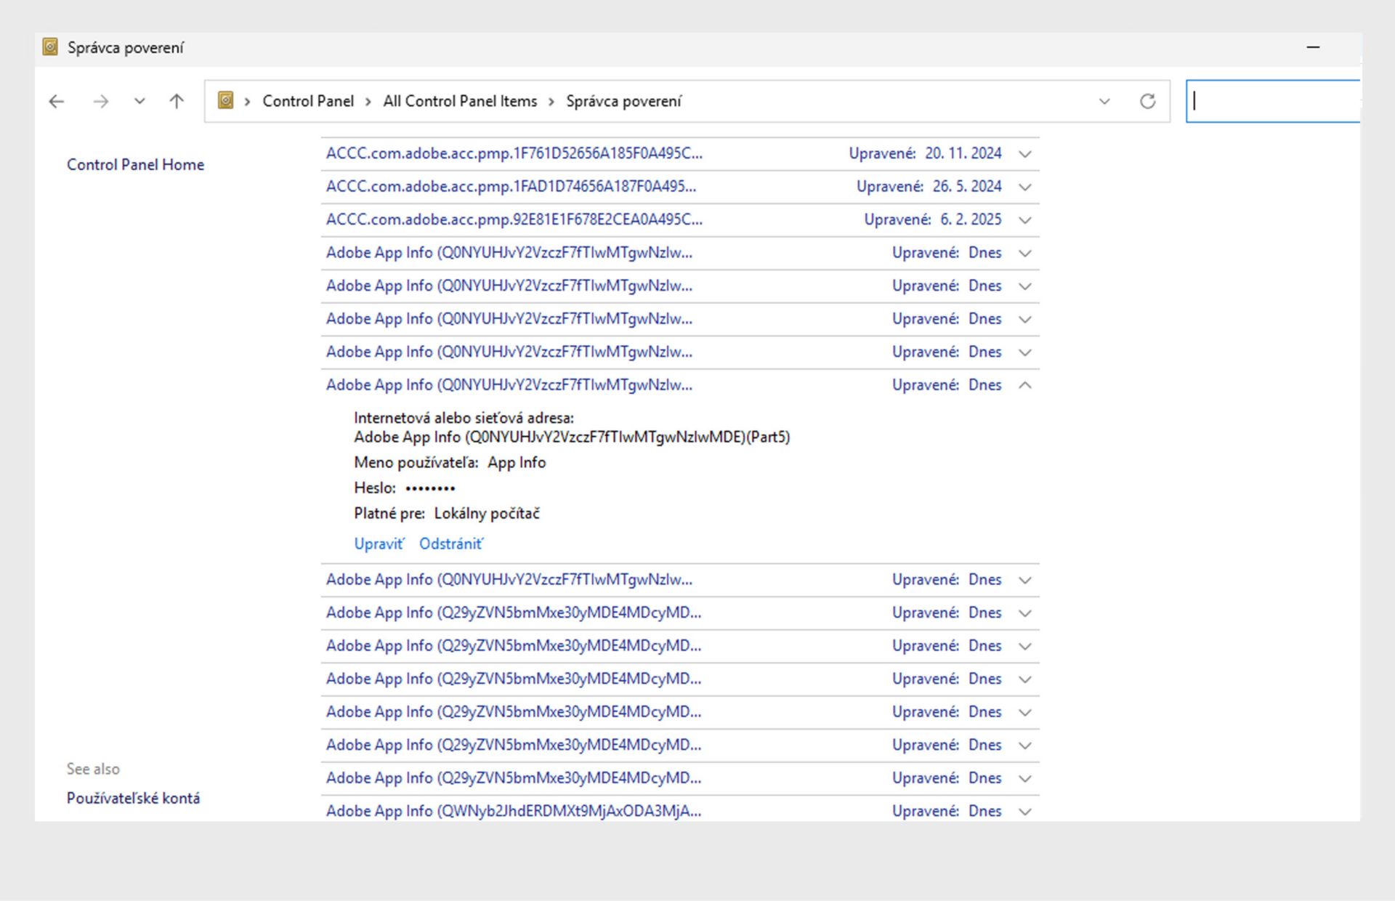Refresh the Správca poverení page
Screen dimensions: 1395x901
point(1147,102)
